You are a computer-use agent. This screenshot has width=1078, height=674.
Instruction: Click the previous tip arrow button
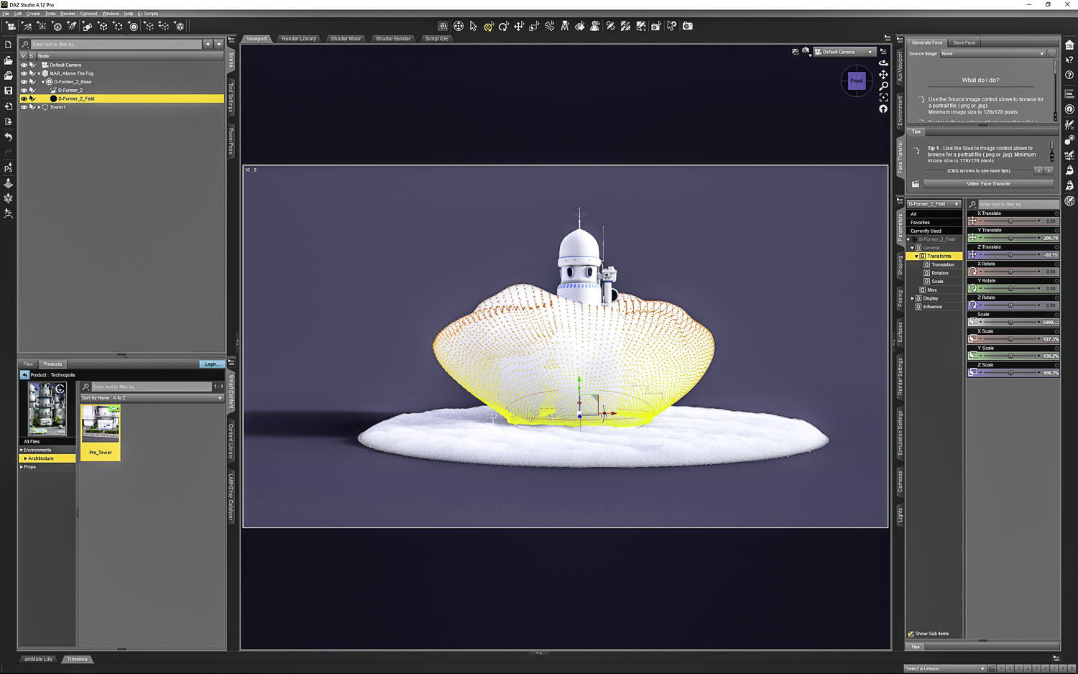tap(1038, 171)
